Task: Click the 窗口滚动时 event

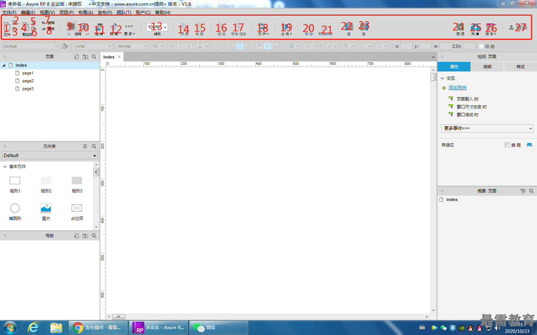Action: point(468,115)
